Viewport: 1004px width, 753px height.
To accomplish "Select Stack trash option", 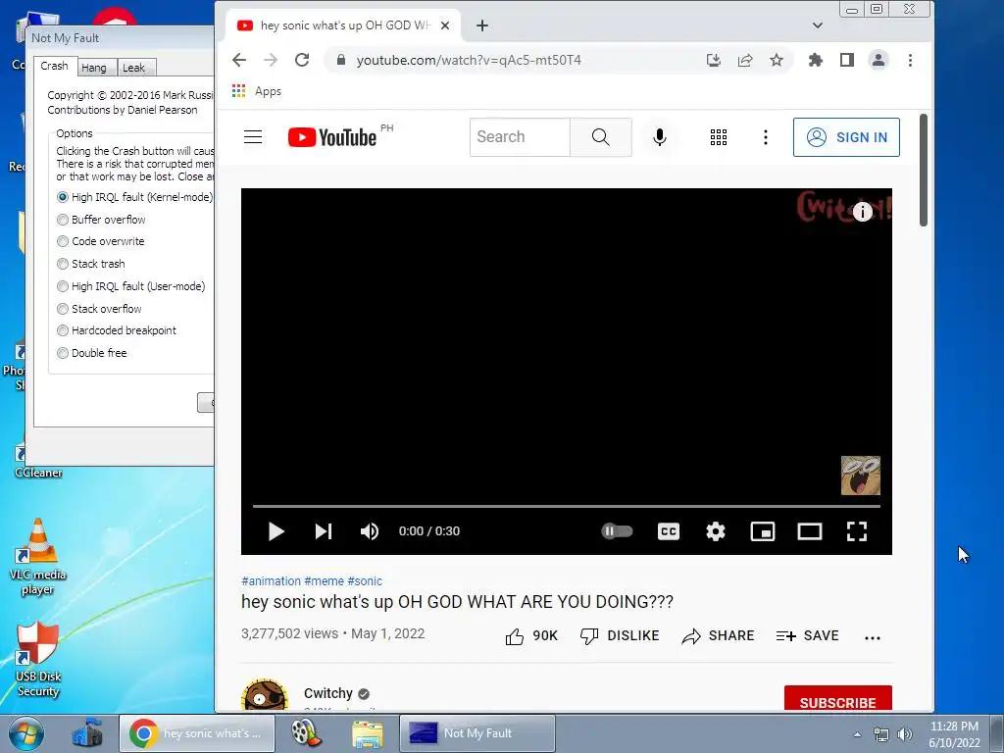I will [x=91, y=264].
